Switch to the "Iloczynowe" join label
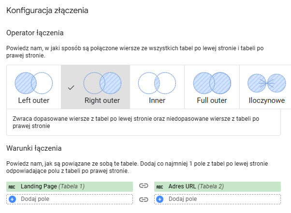This screenshot has height=213, width=291. [266, 101]
